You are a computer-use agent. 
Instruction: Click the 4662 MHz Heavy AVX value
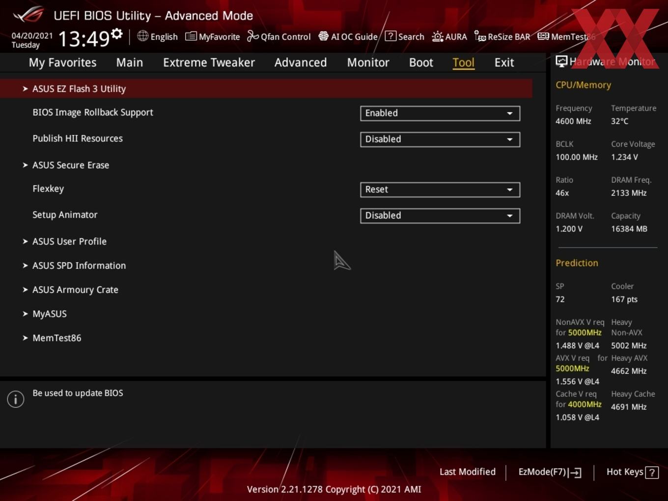pyautogui.click(x=629, y=371)
